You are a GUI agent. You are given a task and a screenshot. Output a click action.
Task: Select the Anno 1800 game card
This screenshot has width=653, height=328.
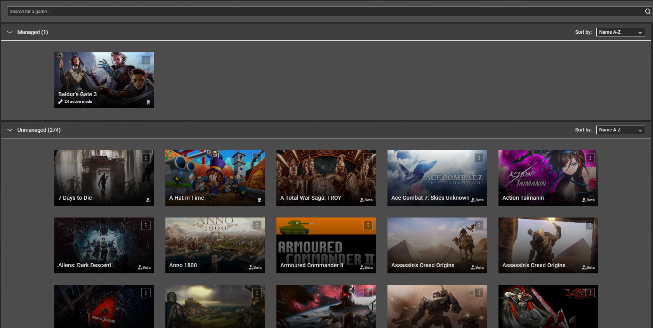click(215, 245)
